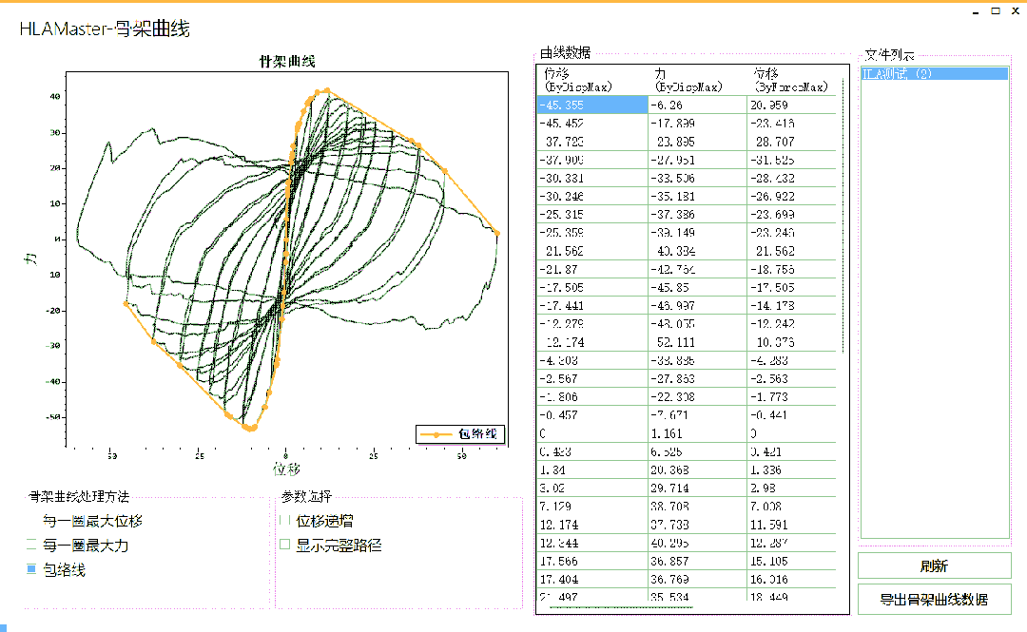This screenshot has width=1027, height=632.
Task: Click the 位移 (ByDispMax) column header
Action: pos(592,80)
